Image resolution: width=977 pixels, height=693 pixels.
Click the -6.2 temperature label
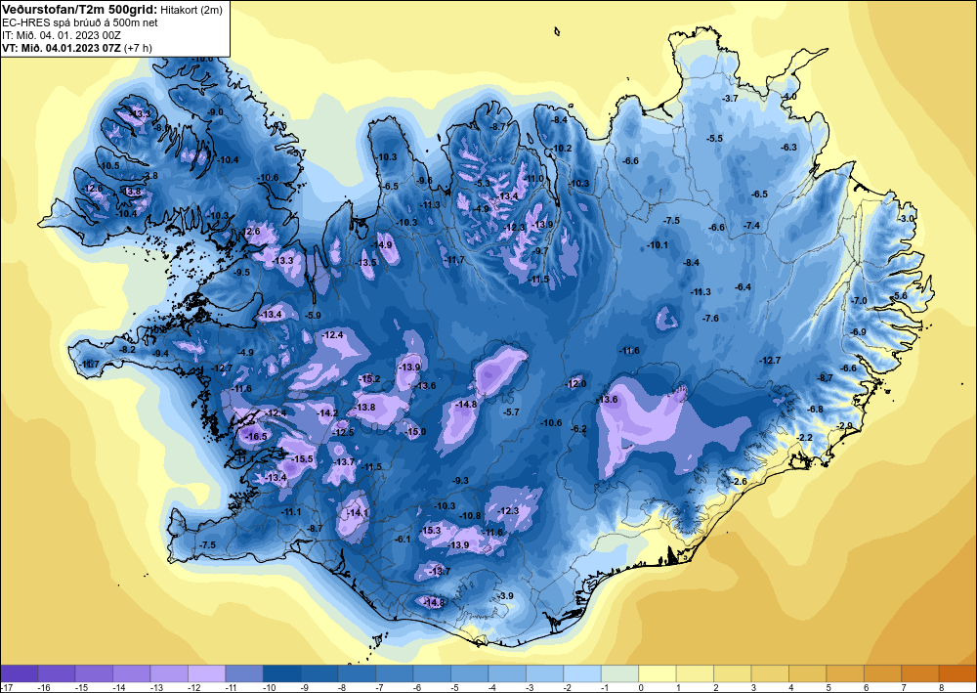coord(578,429)
